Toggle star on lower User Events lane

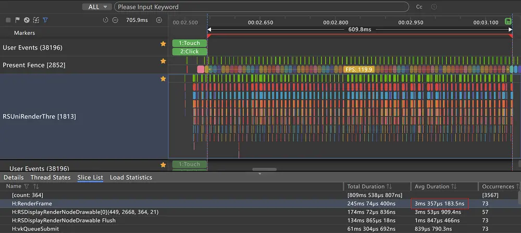[x=163, y=165]
